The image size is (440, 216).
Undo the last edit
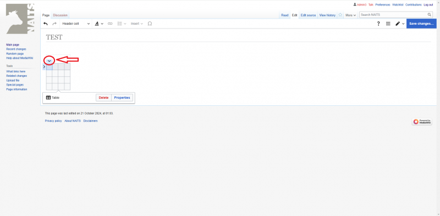point(46,24)
